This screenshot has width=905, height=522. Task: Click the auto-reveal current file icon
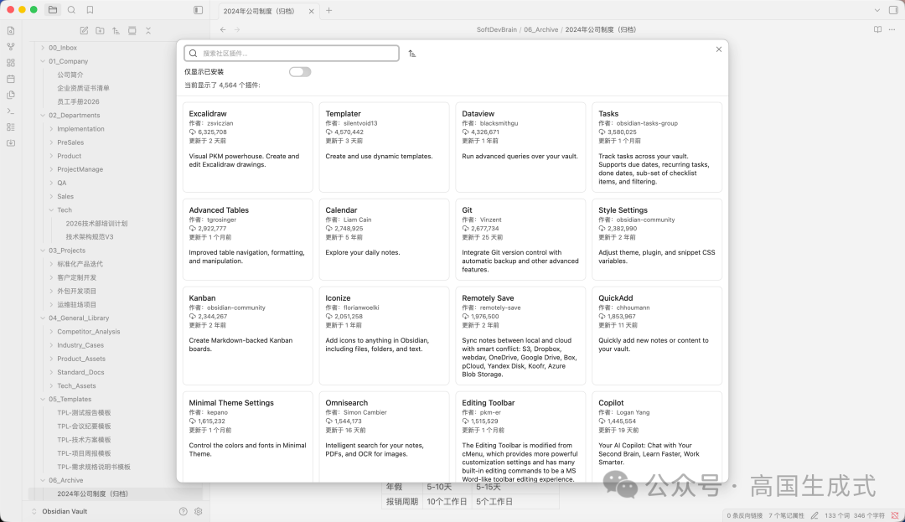[x=132, y=30]
